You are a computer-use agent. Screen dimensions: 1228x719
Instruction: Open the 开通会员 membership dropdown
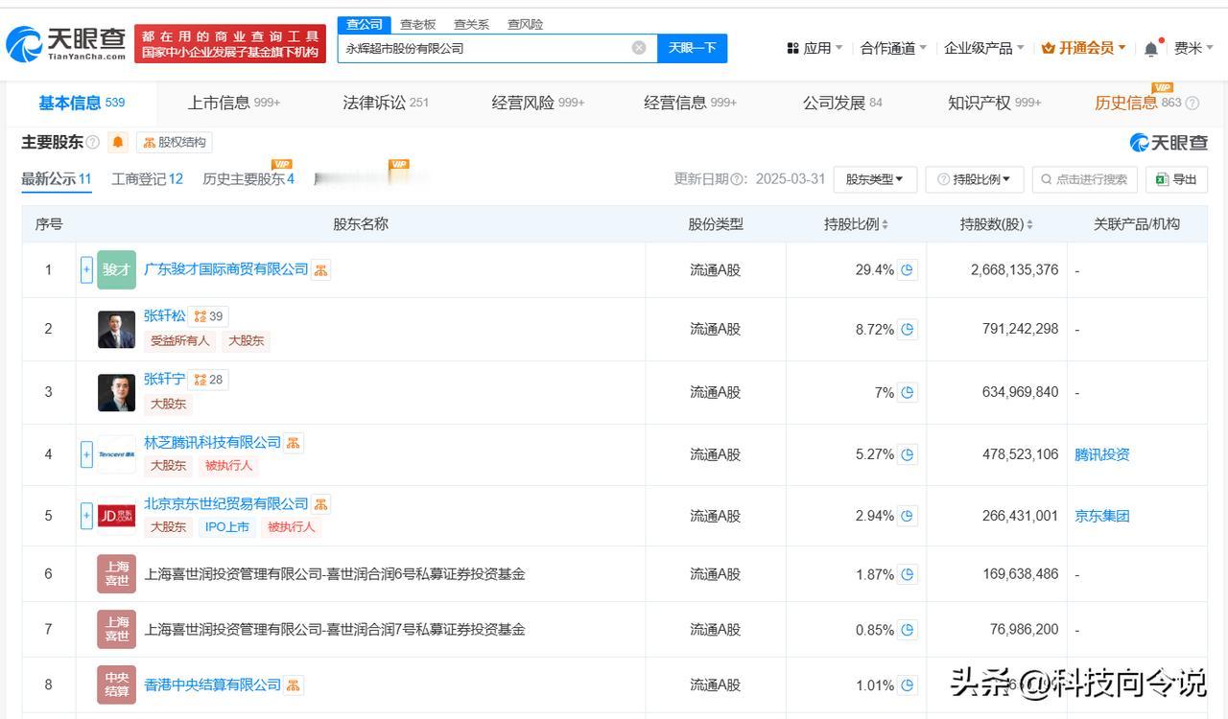1083,48
